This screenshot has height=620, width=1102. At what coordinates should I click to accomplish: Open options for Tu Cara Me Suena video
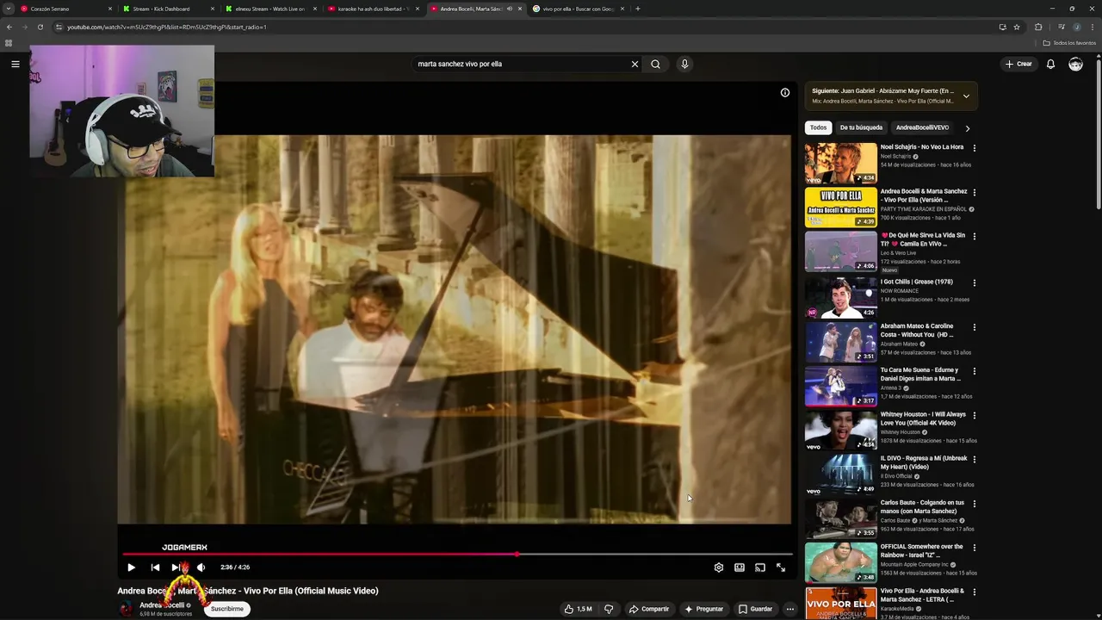(974, 371)
